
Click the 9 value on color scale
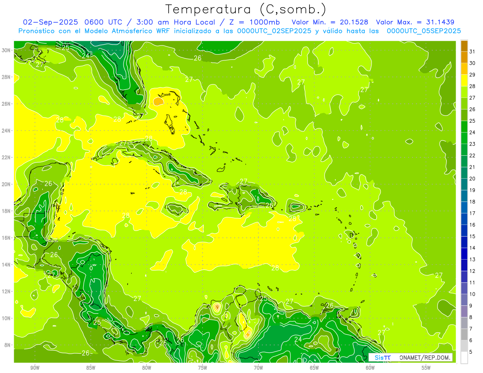click(x=471, y=306)
